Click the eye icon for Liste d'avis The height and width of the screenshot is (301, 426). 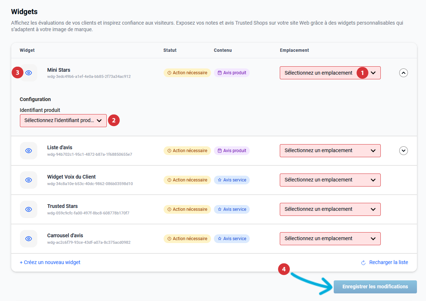click(x=29, y=151)
